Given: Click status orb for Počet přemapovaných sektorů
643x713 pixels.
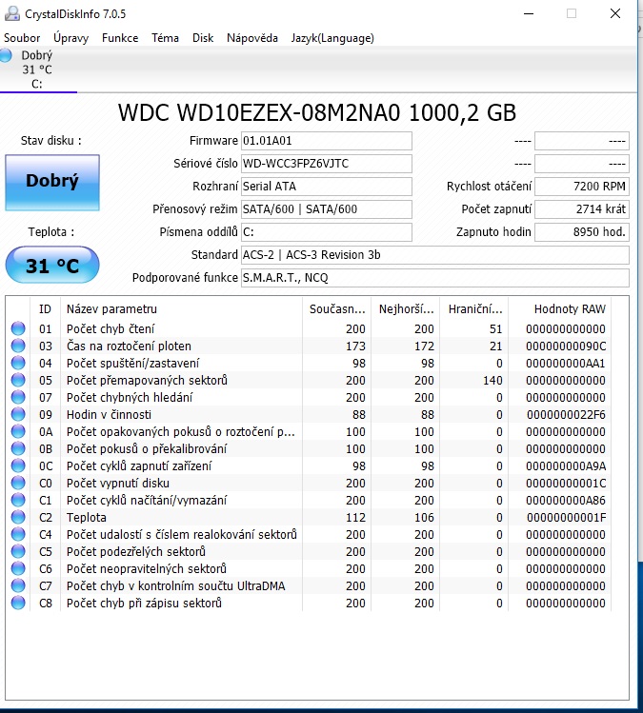Looking at the screenshot, I should click(x=18, y=380).
